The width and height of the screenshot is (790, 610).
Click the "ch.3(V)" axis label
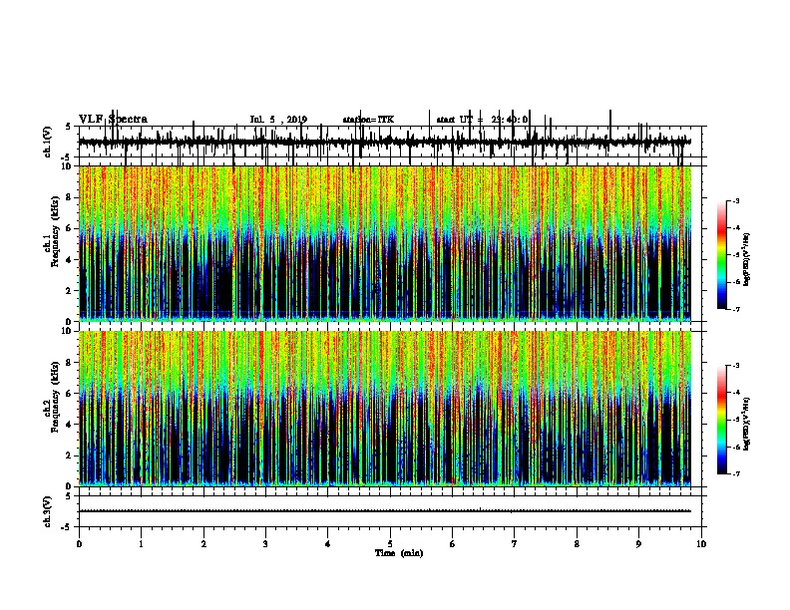(x=48, y=511)
